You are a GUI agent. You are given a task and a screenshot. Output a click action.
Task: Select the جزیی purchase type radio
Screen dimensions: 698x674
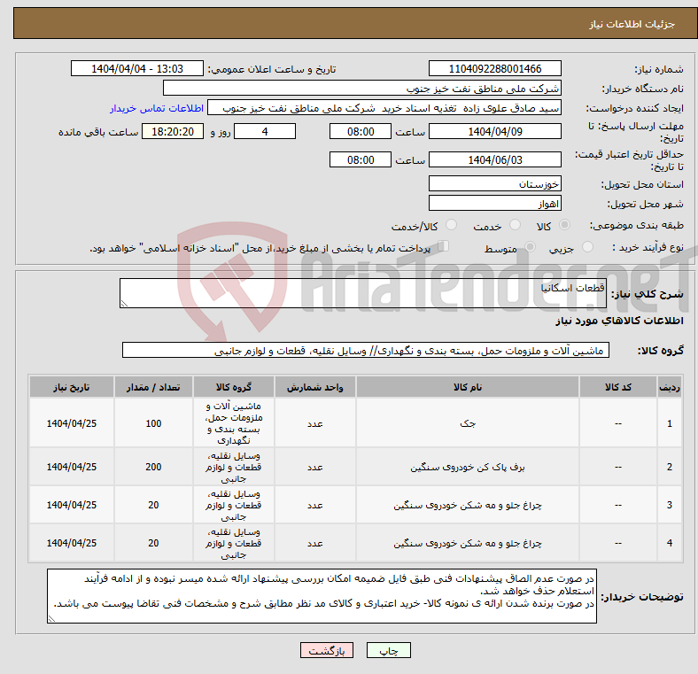587,247
